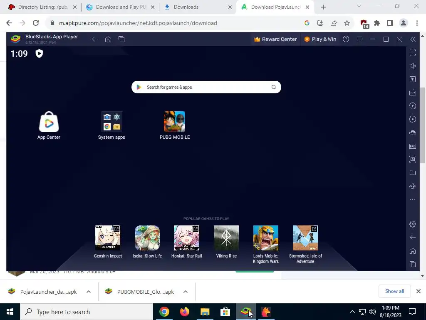This screenshot has width=426, height=320.
Task: Open a new browser tab with plus button
Action: click(x=323, y=7)
